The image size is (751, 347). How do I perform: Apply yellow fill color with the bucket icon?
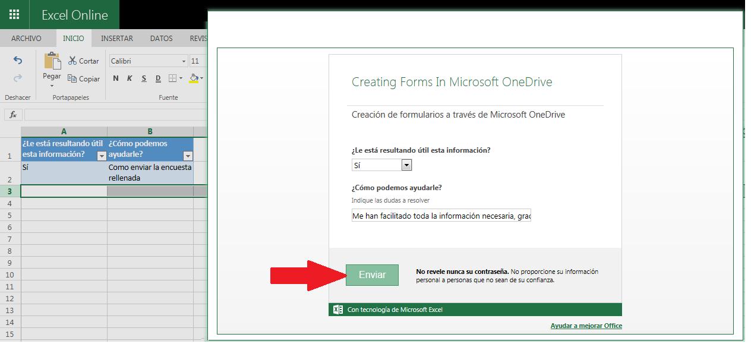coord(194,78)
